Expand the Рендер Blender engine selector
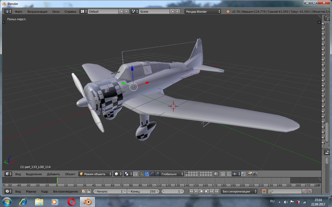The image size is (332, 207). [203, 12]
